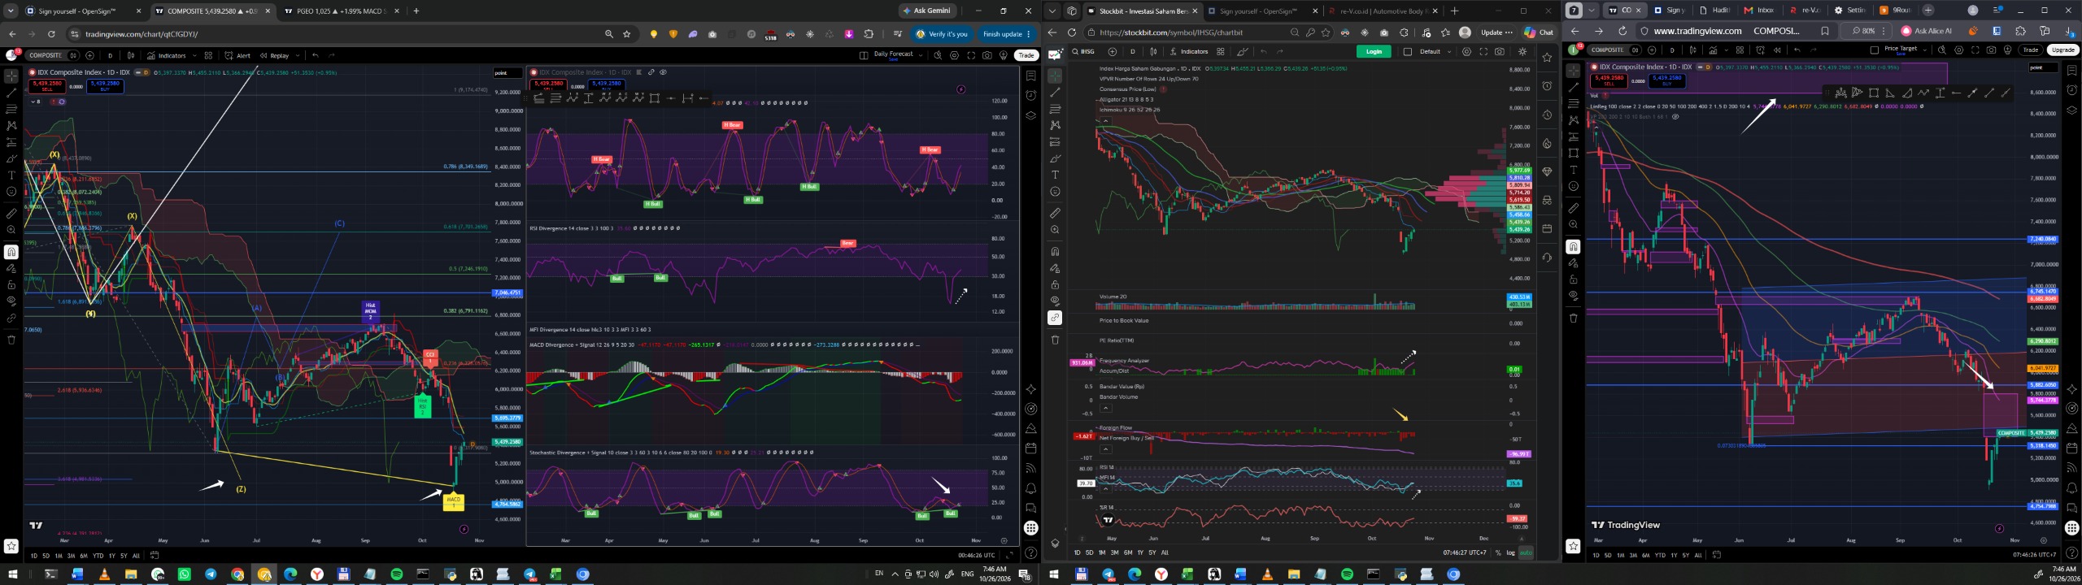Image resolution: width=2082 pixels, height=585 pixels.
Task: Take snapshot camera icon in left TradingView
Action: point(987,55)
